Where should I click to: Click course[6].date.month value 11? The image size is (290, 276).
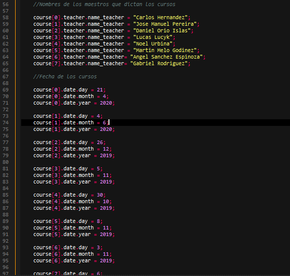[106, 254]
